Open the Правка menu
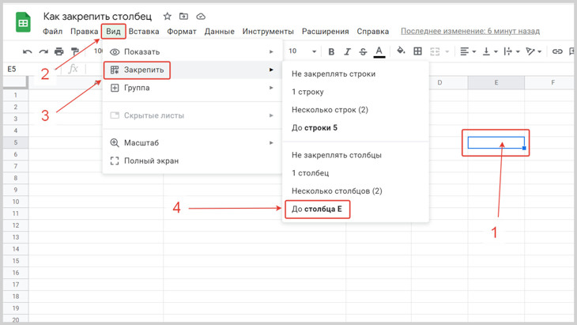 (85, 32)
